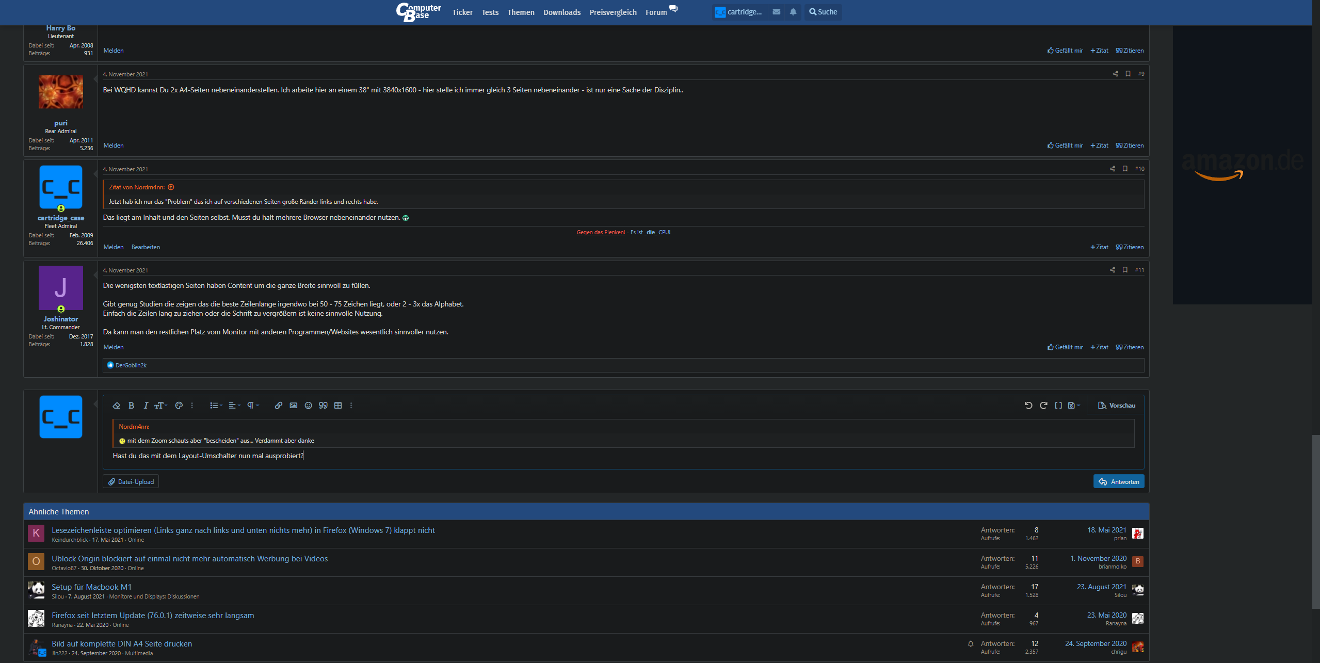Insert a table in editor
Screen dimensions: 1320x663
tap(338, 406)
